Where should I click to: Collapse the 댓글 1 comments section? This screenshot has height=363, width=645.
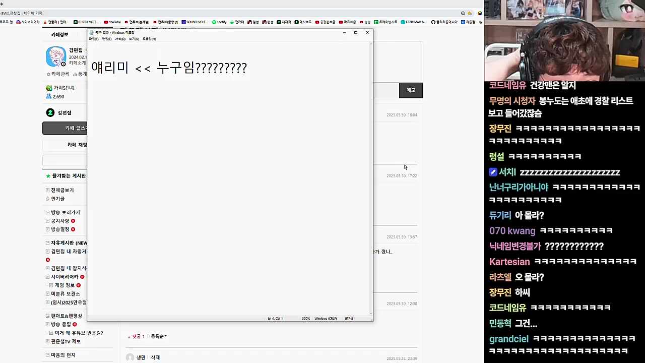click(136, 336)
